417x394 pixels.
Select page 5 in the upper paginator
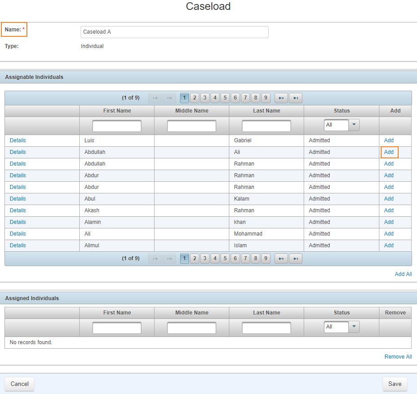225,98
